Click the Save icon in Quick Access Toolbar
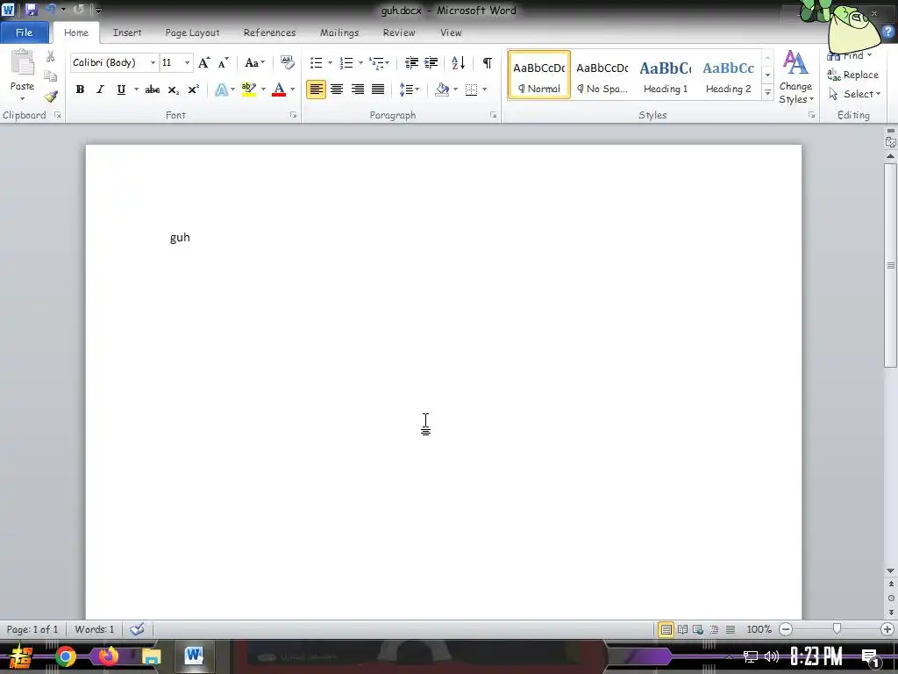898x674 pixels. click(31, 10)
